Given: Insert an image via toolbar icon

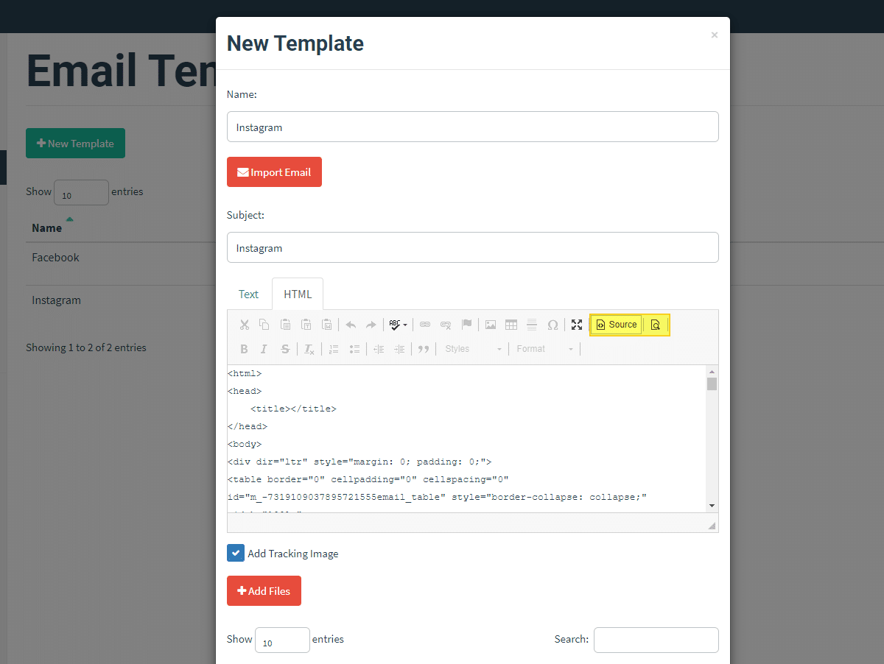Looking at the screenshot, I should [x=491, y=325].
